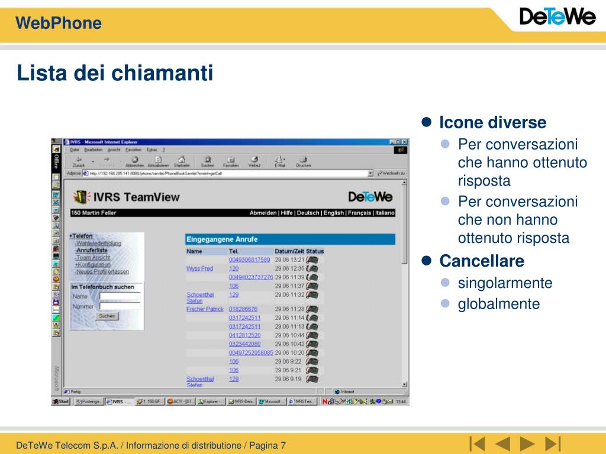Dial number 0323442080
606x454 pixels.
point(244,344)
